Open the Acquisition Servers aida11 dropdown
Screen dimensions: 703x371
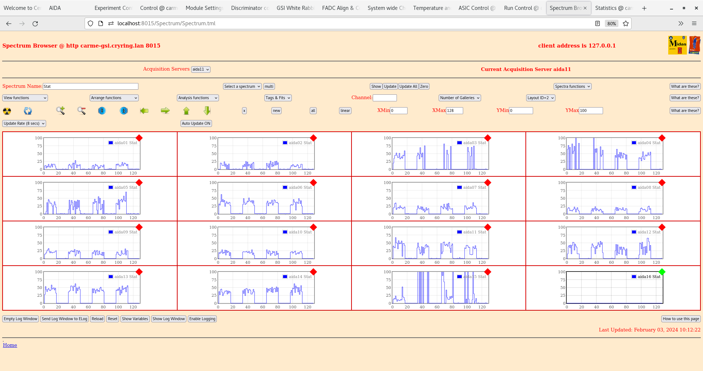click(x=201, y=70)
